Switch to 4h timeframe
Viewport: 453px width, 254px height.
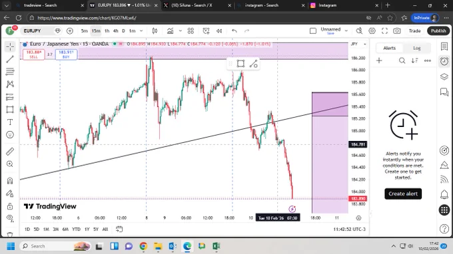tap(115, 31)
